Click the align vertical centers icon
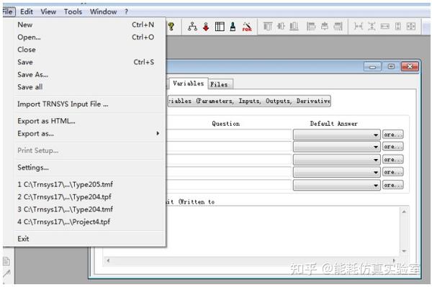The width and height of the screenshot is (432, 287). pyautogui.click(x=281, y=27)
